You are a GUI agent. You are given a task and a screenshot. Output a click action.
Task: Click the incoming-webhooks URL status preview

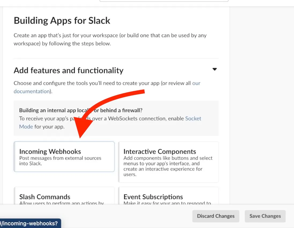pyautogui.click(x=30, y=223)
